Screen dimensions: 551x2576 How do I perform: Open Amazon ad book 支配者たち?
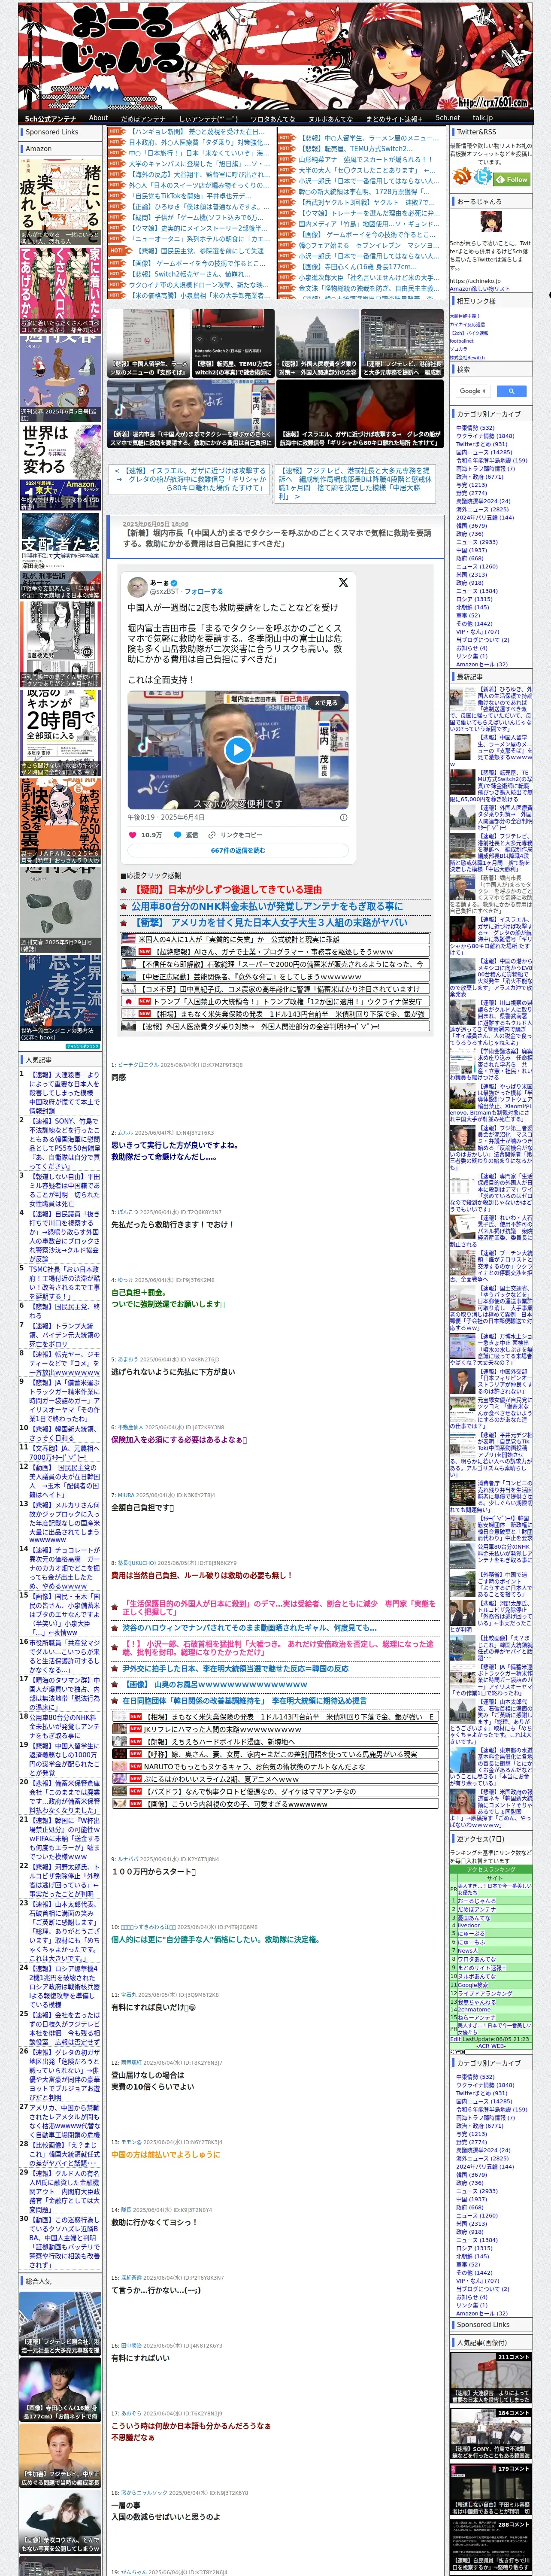click(x=60, y=556)
